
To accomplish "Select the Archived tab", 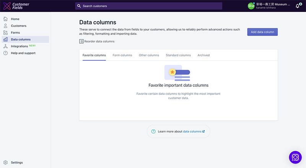I will 203,55.
